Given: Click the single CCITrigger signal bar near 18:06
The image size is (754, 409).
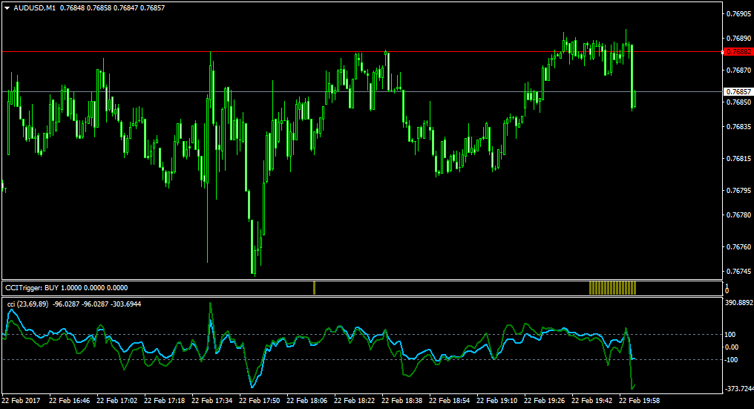Looking at the screenshot, I should (x=314, y=288).
